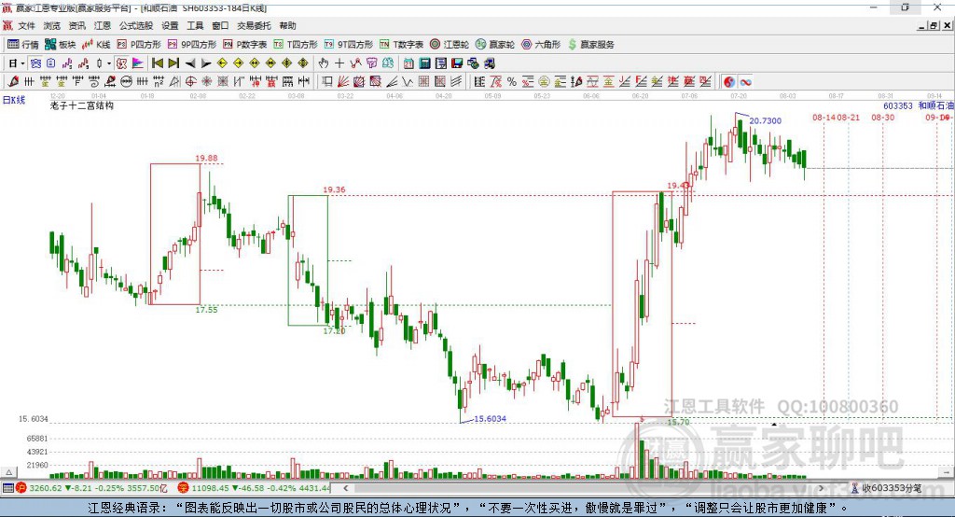Open the 交易委托 menu
955x517 pixels.
254,25
